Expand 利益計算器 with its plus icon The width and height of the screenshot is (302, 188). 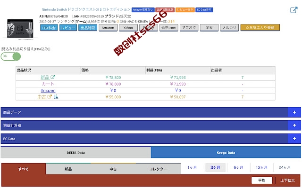294,125
